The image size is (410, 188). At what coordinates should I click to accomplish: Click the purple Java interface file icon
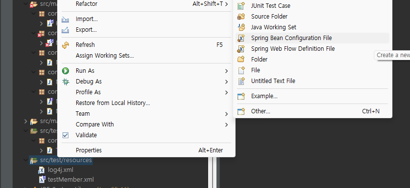tap(50, 101)
